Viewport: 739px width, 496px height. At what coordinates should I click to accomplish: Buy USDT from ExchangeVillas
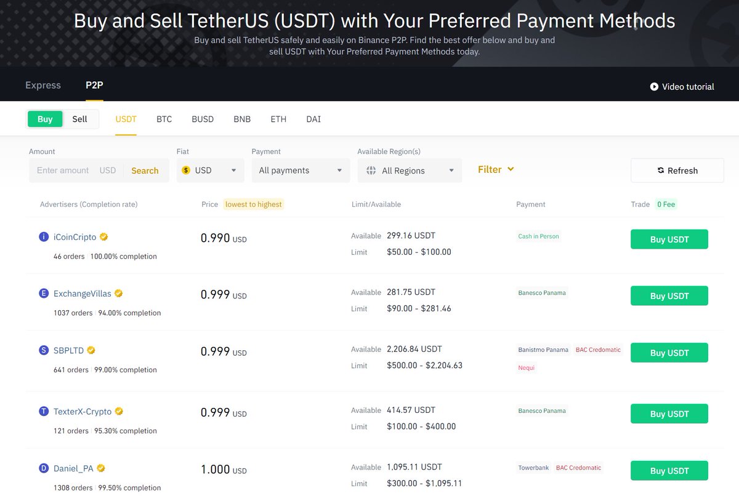pos(669,296)
